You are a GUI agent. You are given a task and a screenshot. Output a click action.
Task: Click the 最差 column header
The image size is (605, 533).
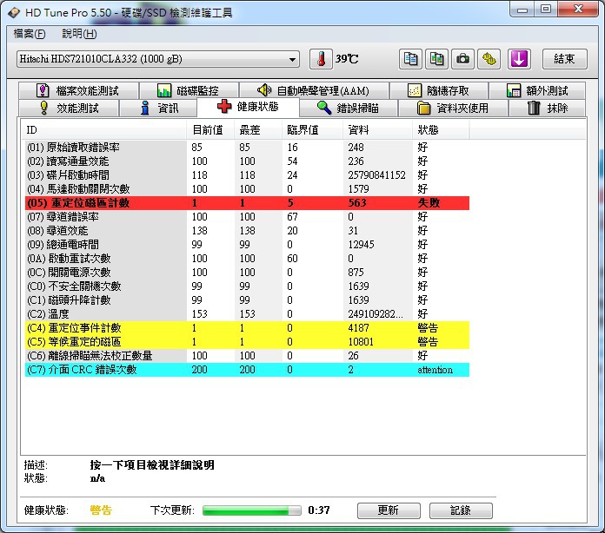click(258, 130)
